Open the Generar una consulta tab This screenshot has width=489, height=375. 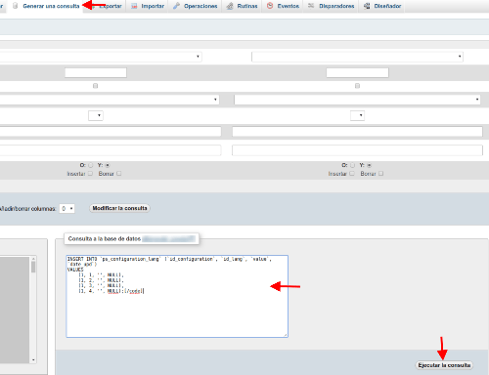coord(46,6)
